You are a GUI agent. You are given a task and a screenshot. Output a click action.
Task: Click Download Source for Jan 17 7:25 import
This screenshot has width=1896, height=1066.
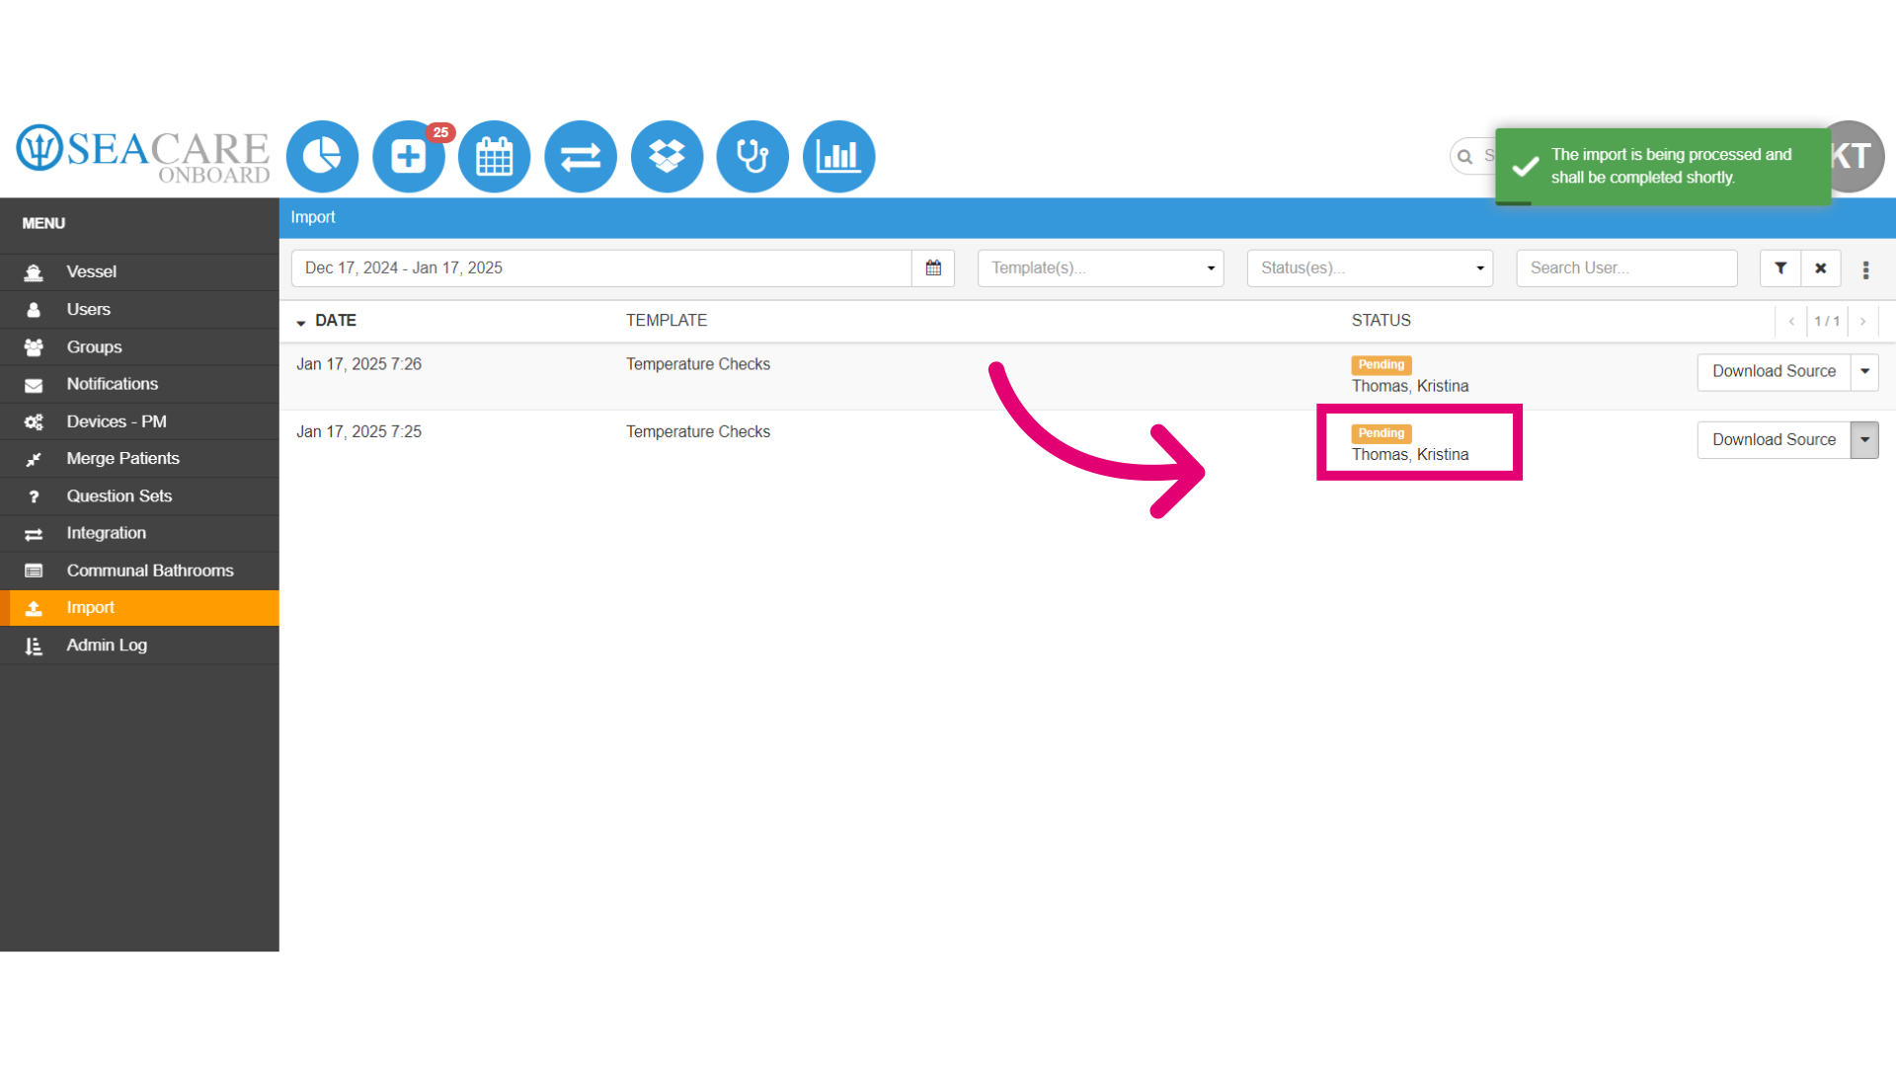tap(1774, 440)
